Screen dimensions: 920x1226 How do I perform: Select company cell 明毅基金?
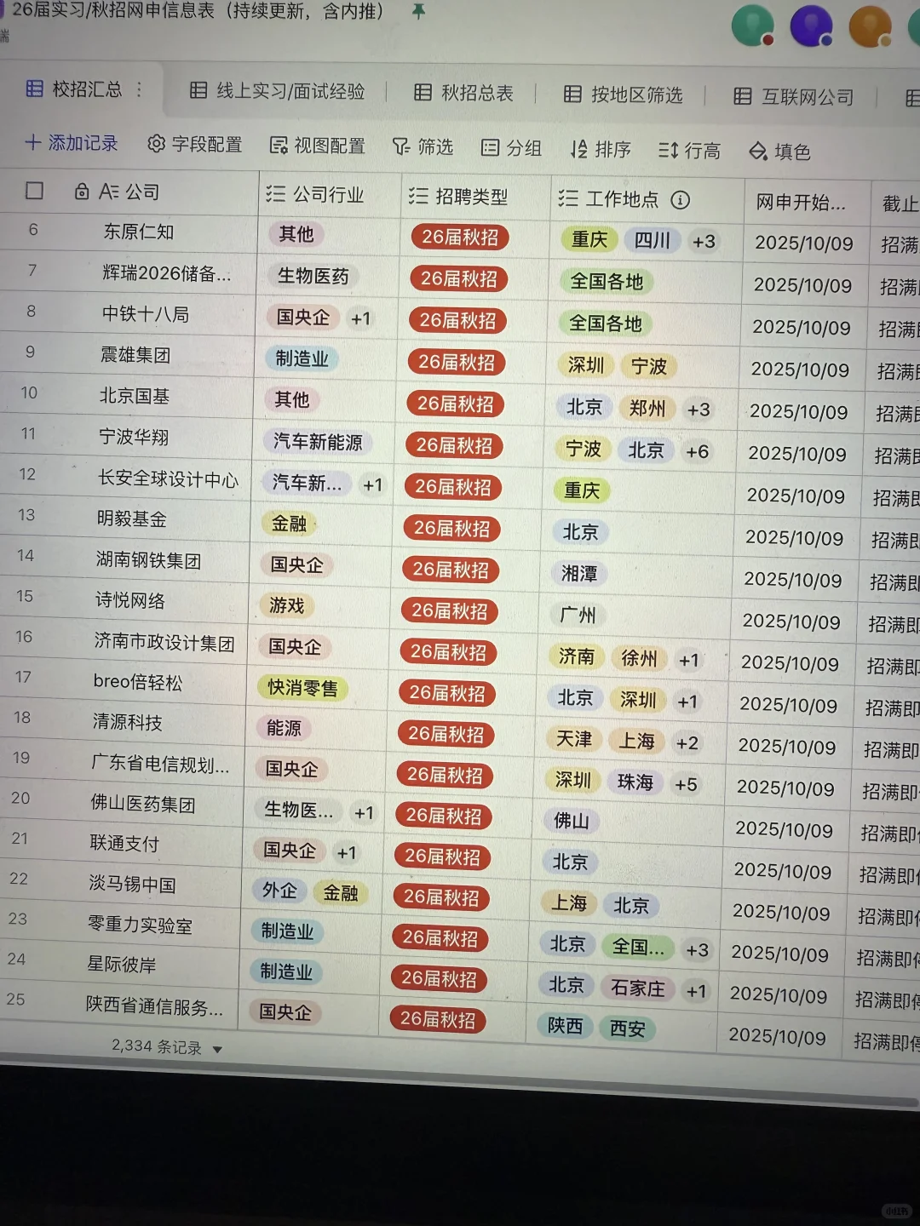click(131, 519)
